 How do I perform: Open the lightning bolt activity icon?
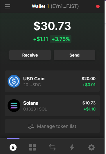click(72, 147)
